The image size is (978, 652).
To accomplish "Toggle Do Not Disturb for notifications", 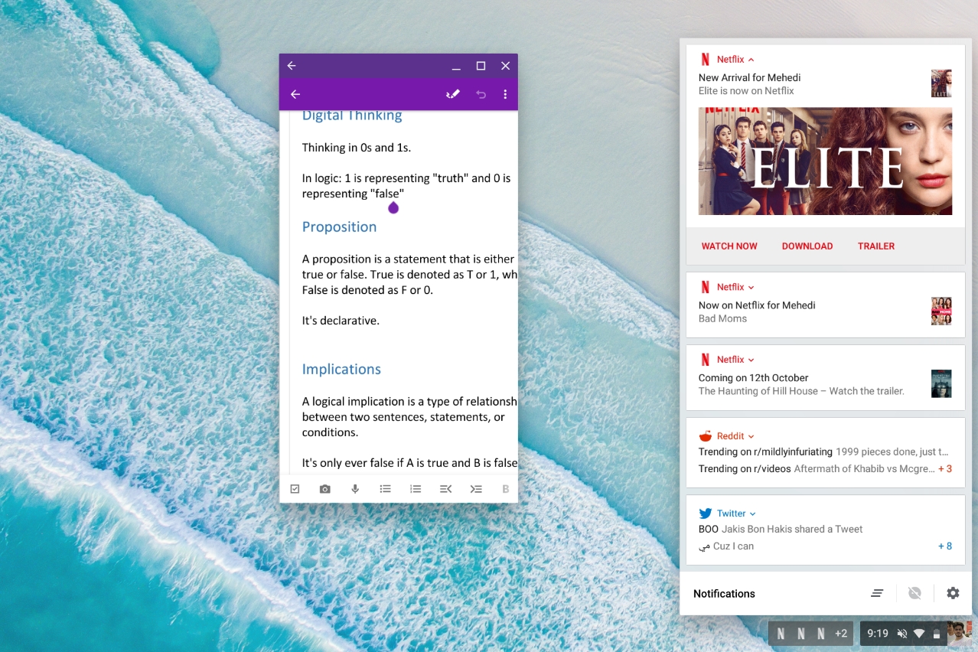I will click(x=914, y=593).
